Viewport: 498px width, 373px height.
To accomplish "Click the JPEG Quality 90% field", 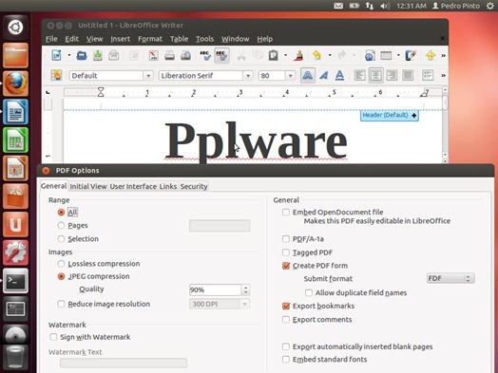I will click(216, 289).
